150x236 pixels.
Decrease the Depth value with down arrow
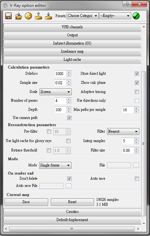click(69, 111)
